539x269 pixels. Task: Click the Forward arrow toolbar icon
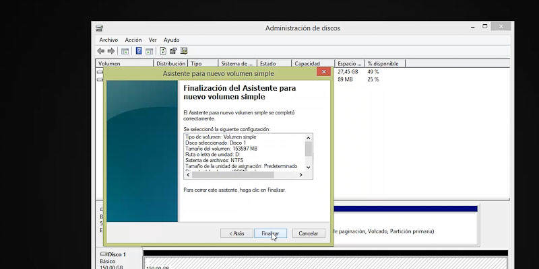click(x=111, y=51)
